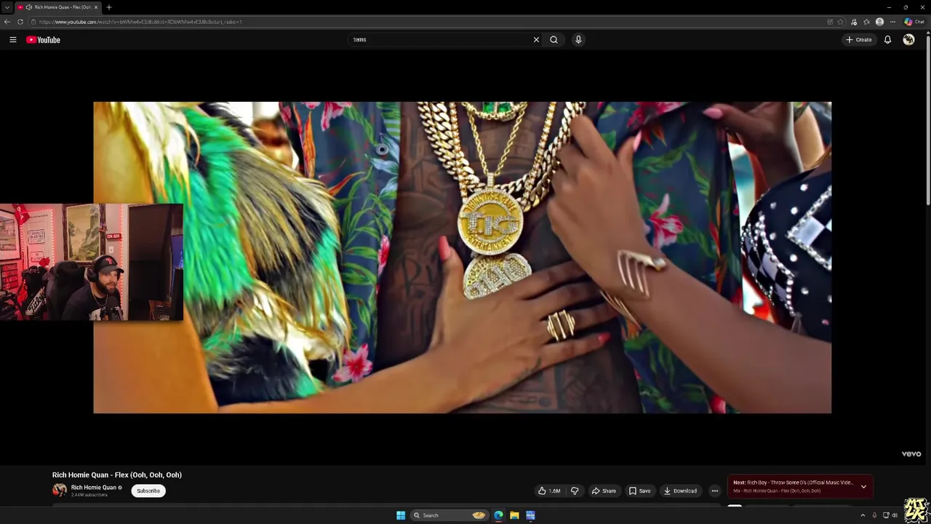
Task: Open Microsoft Edge from the taskbar
Action: 498,515
